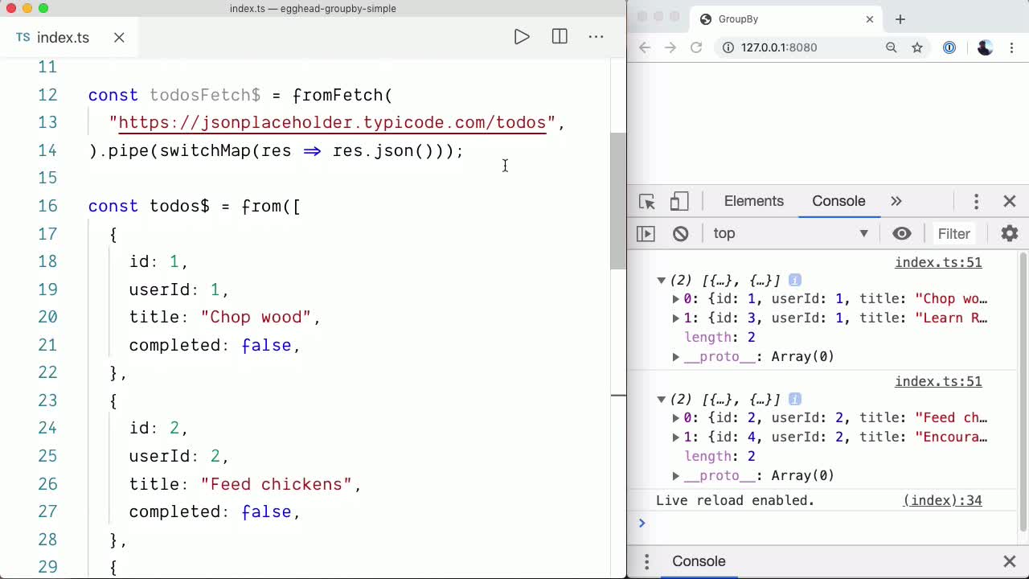Click the console Filter input field

pos(954,234)
